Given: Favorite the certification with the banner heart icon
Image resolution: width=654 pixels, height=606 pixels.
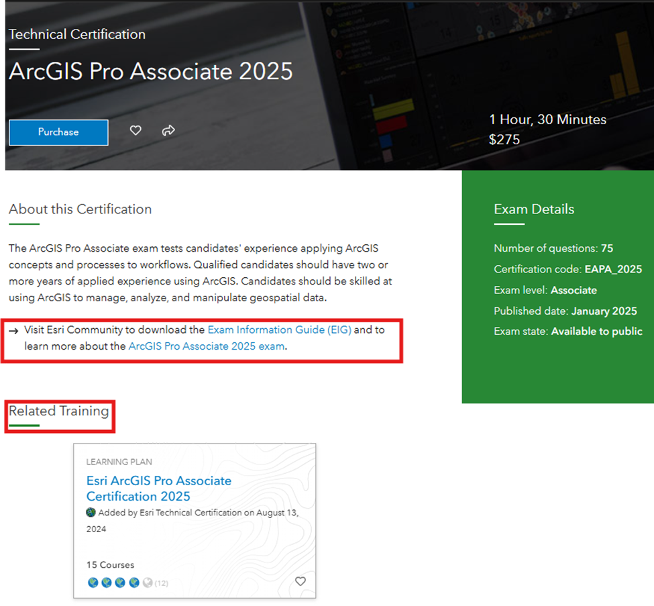Looking at the screenshot, I should 135,131.
